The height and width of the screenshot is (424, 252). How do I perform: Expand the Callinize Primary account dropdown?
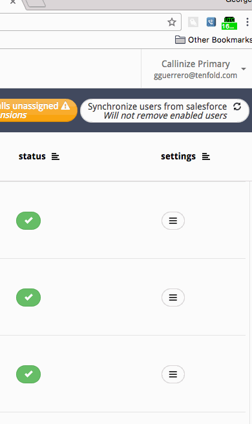244,69
